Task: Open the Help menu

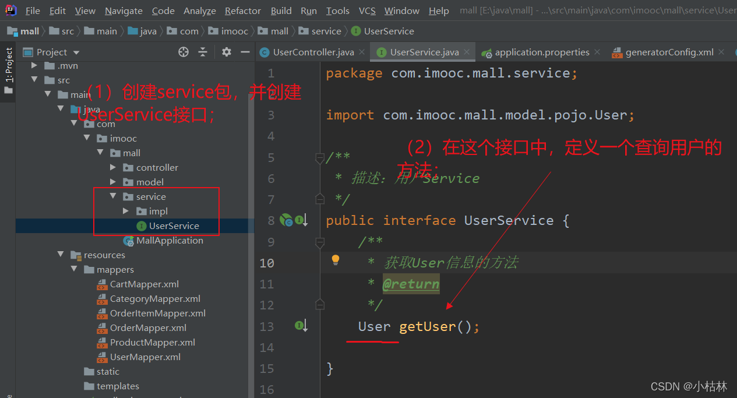Action: tap(439, 10)
